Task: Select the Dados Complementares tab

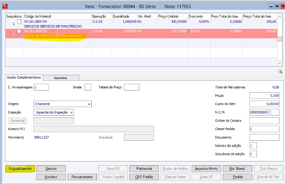Action: (24, 77)
